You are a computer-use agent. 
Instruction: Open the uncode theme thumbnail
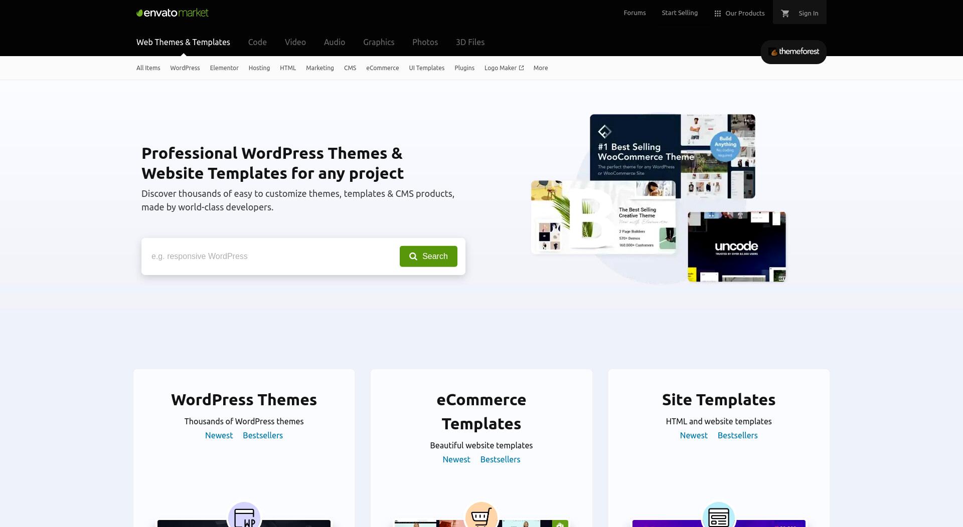(x=736, y=246)
